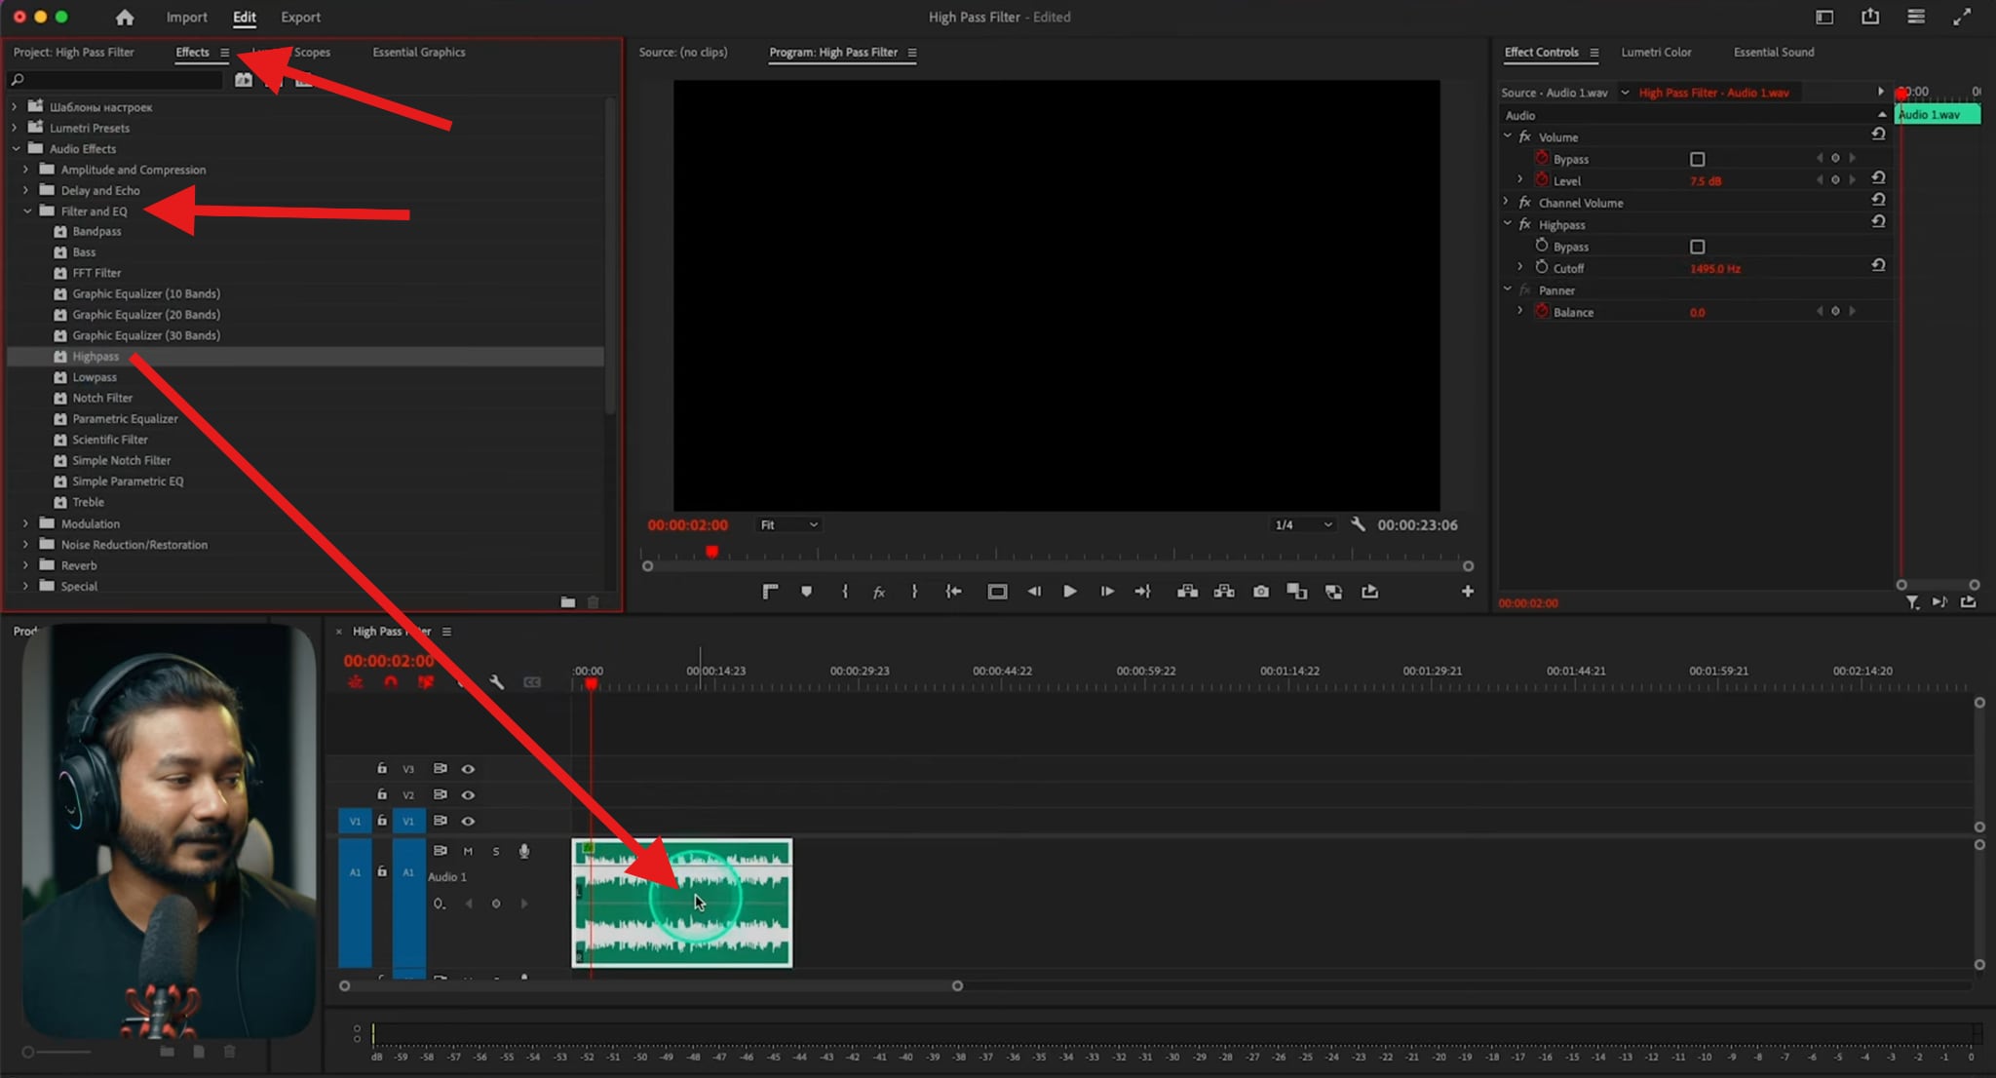This screenshot has width=1996, height=1078.
Task: Open the 1/4 playback resolution dropdown
Action: [1303, 524]
